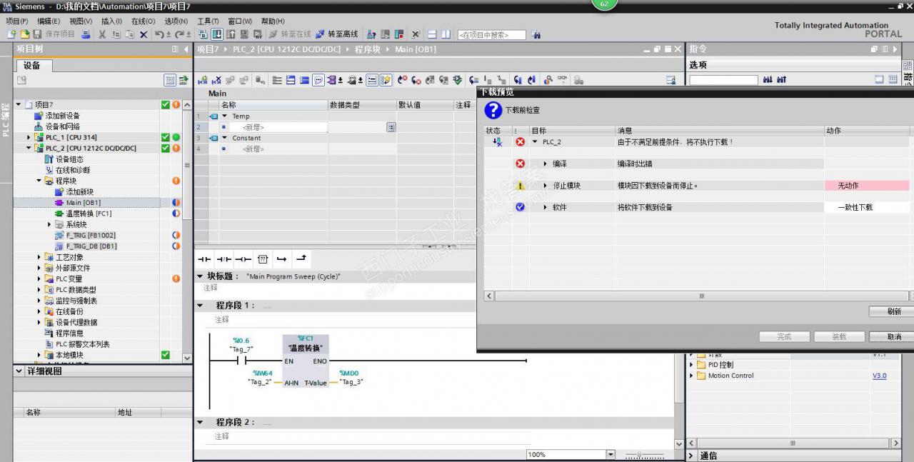914x462 pixels.
Task: Click the go offline (转至离线) button
Action: coord(336,34)
